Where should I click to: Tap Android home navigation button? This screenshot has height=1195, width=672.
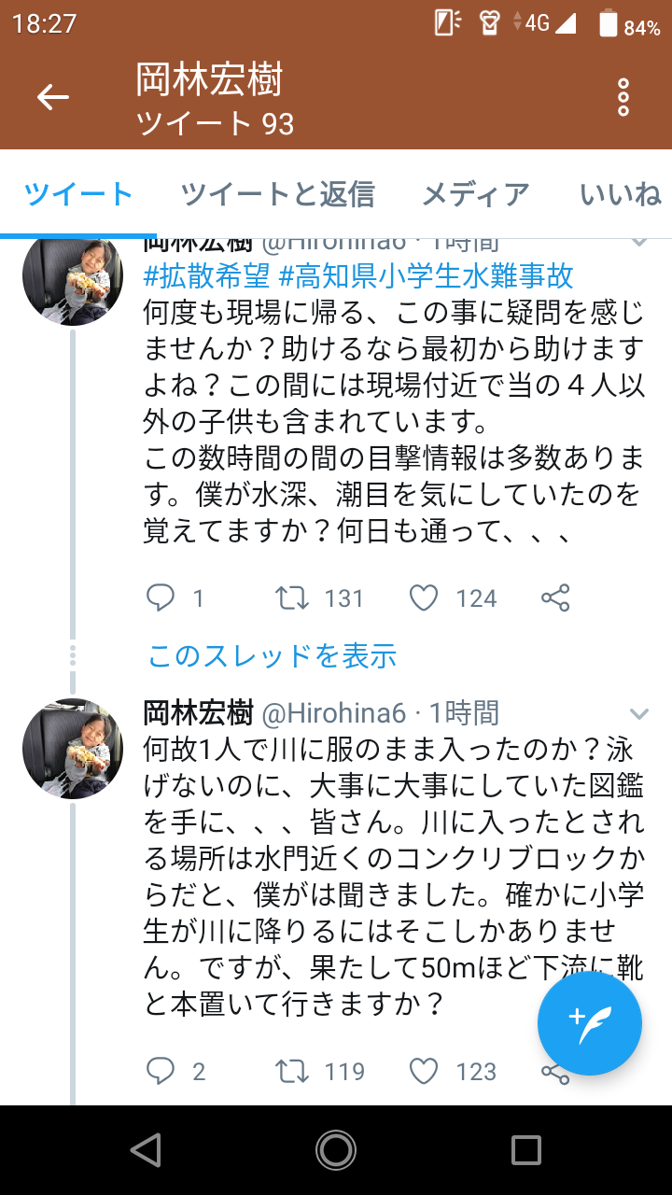[x=335, y=1149]
